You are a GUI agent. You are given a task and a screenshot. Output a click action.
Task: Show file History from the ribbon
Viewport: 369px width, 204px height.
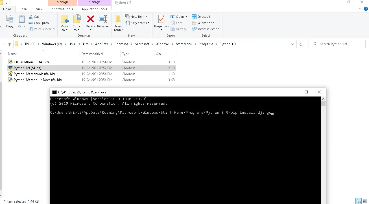178,29
